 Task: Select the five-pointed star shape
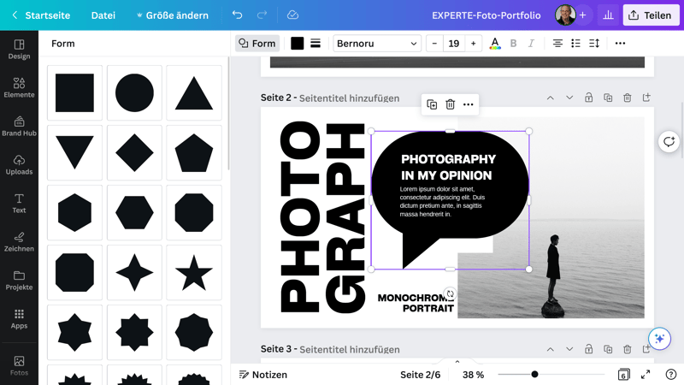pyautogui.click(x=194, y=273)
